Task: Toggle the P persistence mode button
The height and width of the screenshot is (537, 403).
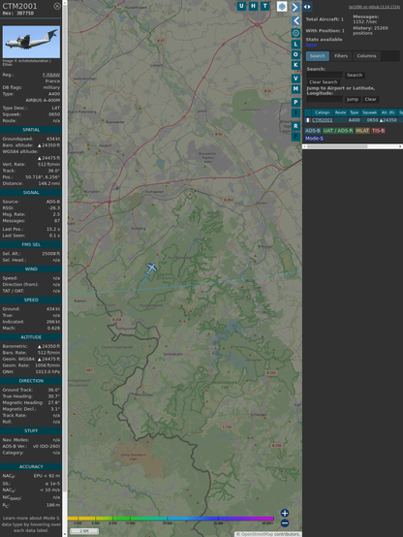Action: pos(295,103)
